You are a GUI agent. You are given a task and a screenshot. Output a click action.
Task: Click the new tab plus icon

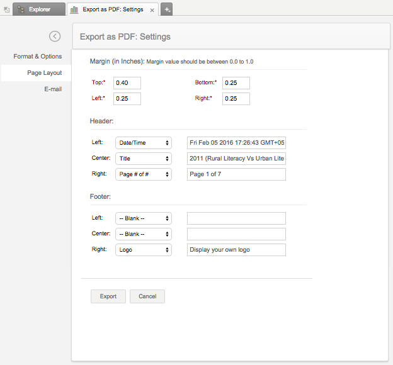167,9
